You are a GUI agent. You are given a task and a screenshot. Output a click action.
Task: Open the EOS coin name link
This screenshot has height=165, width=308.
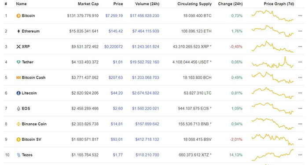point(26,108)
